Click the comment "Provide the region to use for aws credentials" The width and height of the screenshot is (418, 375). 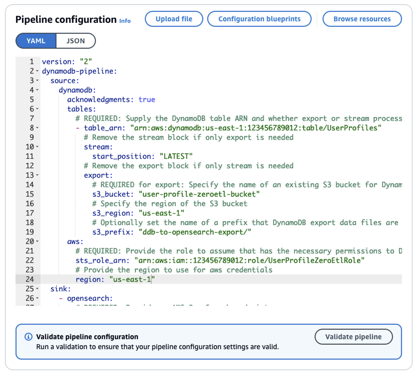[174, 270]
